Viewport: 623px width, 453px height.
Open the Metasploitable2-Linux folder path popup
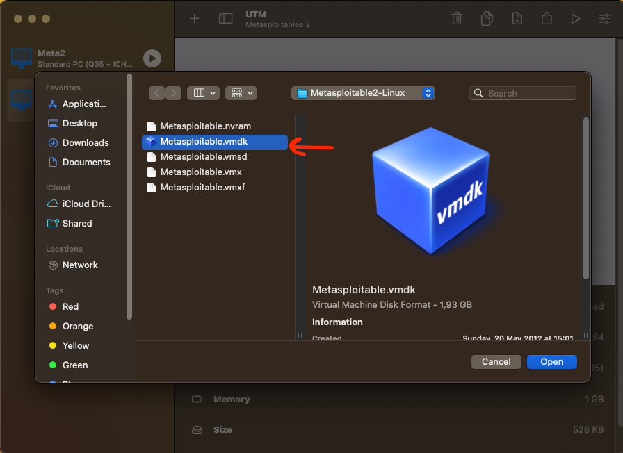363,93
